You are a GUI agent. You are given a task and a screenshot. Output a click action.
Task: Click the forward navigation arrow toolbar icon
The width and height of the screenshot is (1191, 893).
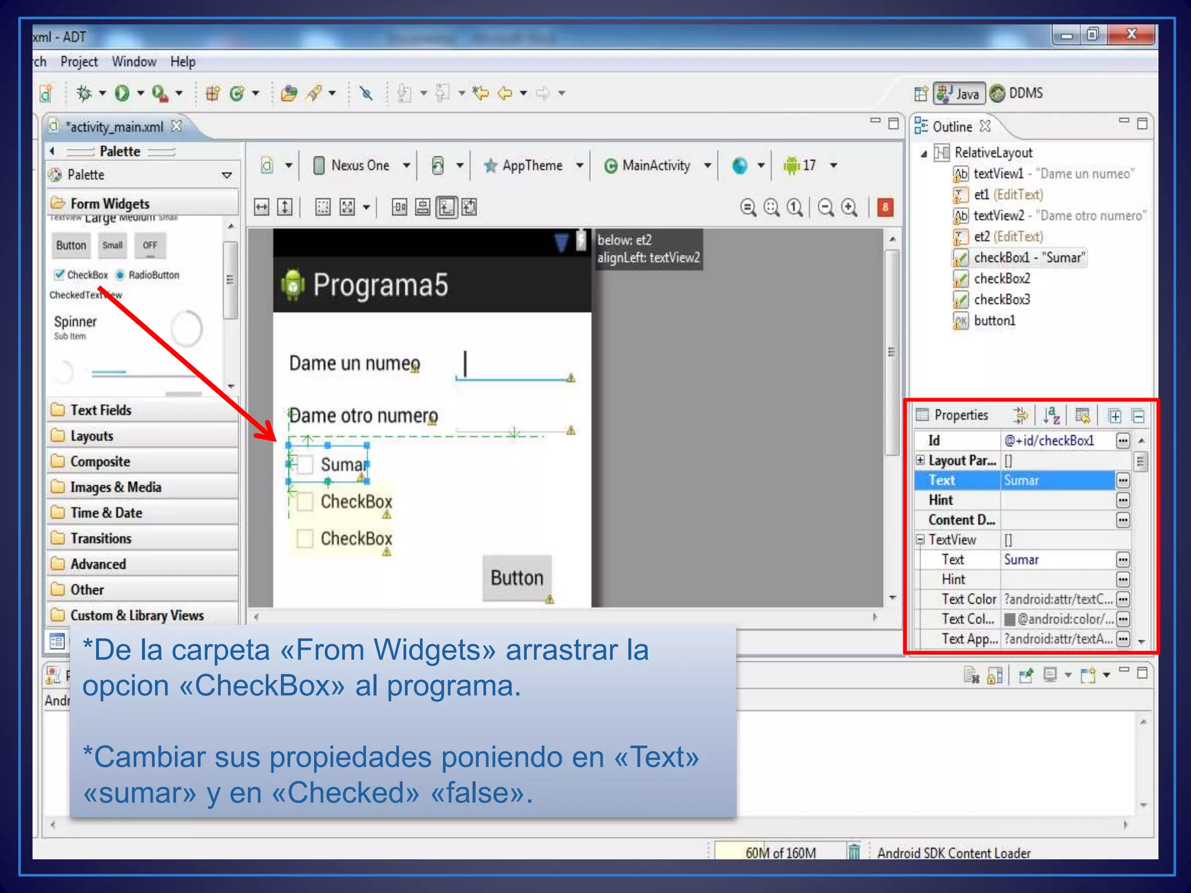543,93
